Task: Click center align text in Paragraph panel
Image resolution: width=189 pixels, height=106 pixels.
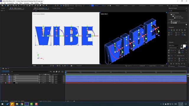Action: tap(172, 30)
